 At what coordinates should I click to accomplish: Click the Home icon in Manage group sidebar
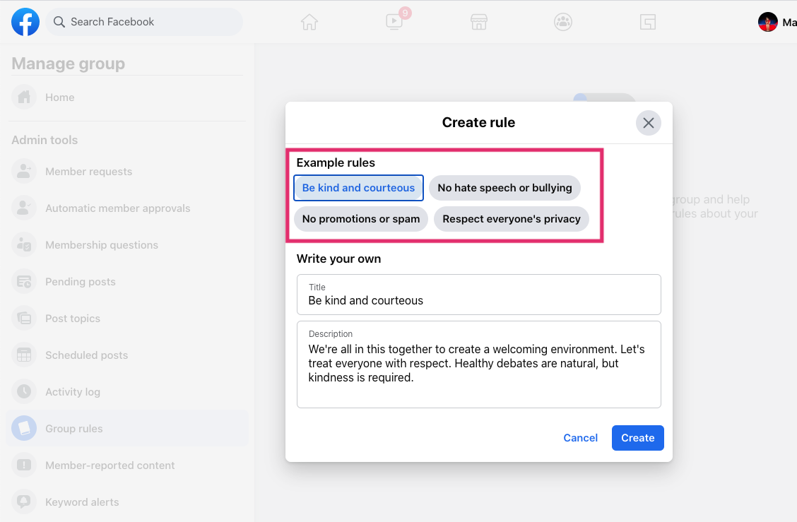click(24, 97)
